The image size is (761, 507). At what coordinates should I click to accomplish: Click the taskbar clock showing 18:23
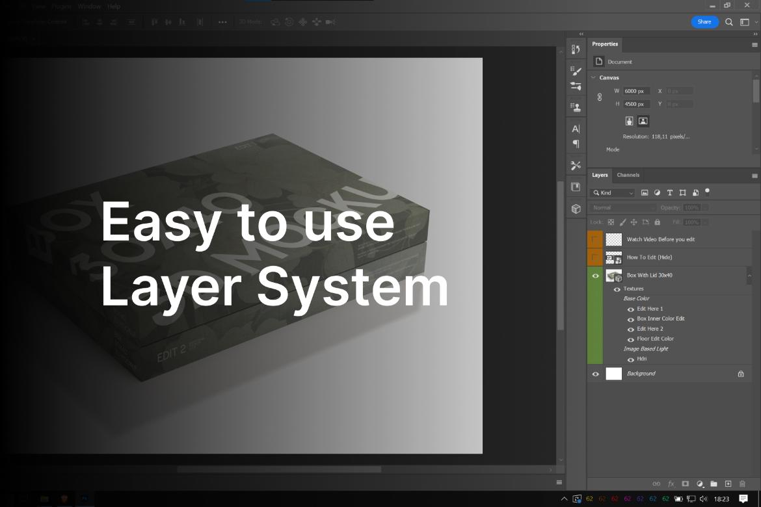(x=721, y=499)
